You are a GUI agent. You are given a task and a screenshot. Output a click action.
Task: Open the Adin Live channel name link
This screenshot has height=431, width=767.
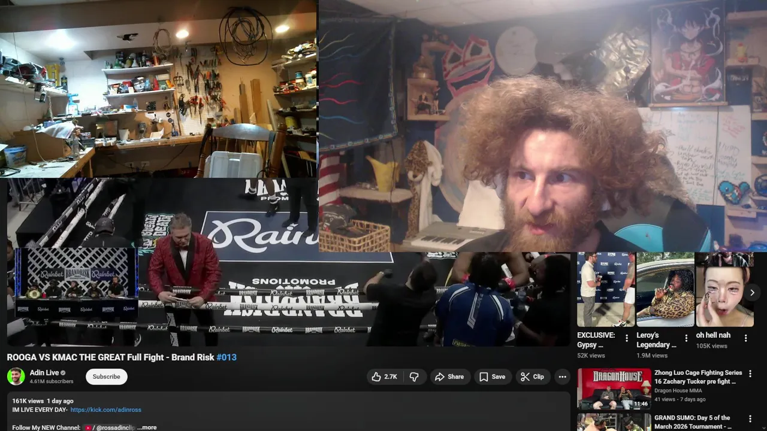tap(44, 372)
